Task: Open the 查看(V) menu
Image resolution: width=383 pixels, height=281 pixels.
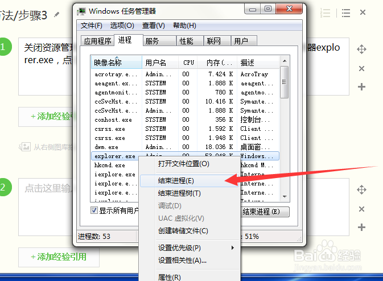Action: tap(154, 26)
